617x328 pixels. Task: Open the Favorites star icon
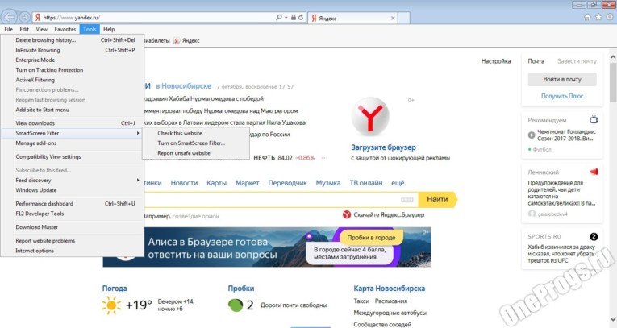pos(598,17)
